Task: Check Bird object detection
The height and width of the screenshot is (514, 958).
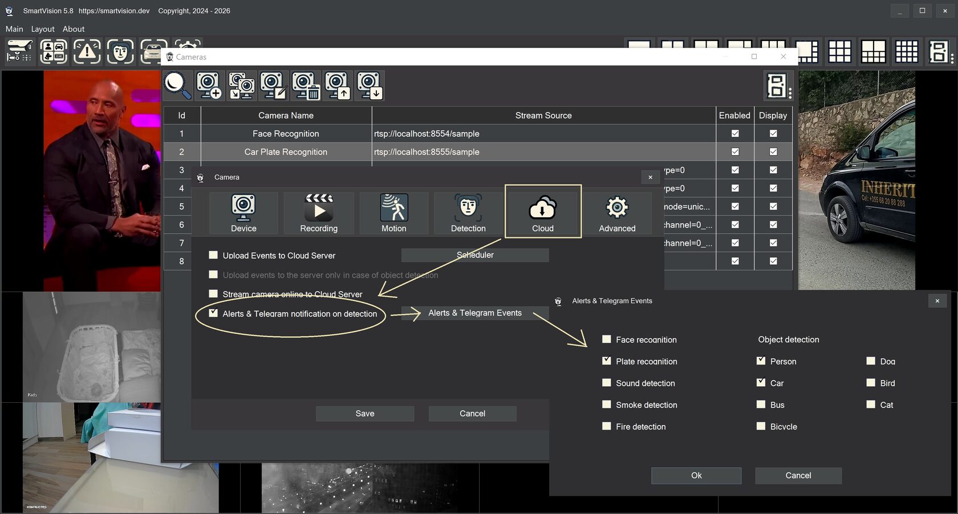Action: [x=871, y=383]
